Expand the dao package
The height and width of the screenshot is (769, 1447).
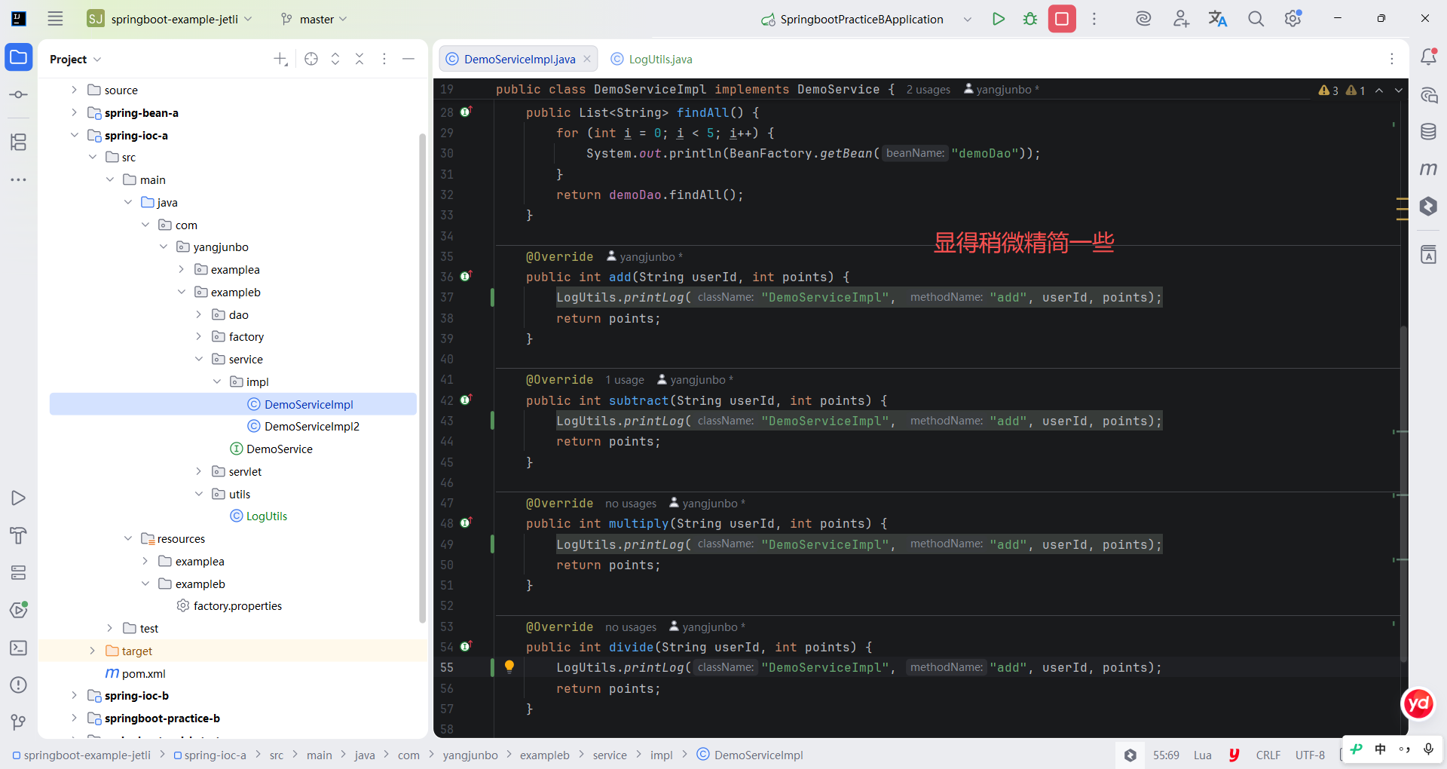tap(199, 314)
